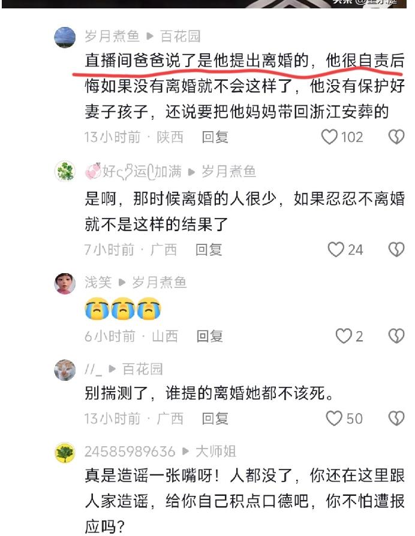Dislike 岁月煮鱼's comment via broken heart
This screenshot has height=536, width=415.
pos(396,137)
